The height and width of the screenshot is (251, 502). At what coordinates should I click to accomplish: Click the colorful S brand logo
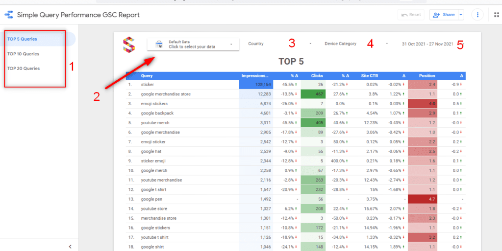pyautogui.click(x=129, y=44)
